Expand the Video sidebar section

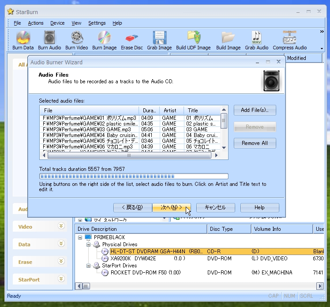[x=61, y=226]
